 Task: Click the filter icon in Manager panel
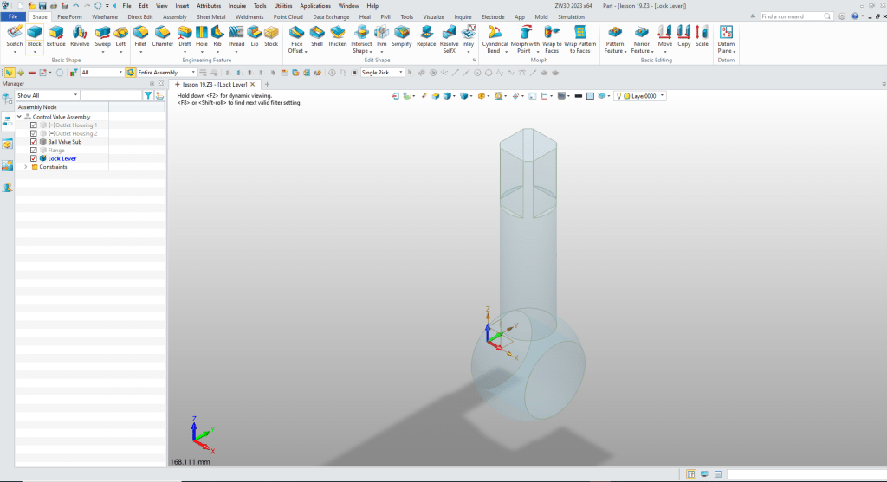click(x=148, y=95)
